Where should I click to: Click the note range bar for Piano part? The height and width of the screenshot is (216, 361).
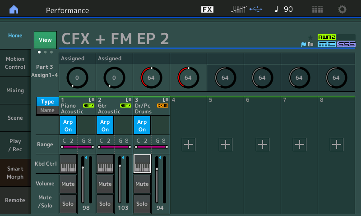77,147
